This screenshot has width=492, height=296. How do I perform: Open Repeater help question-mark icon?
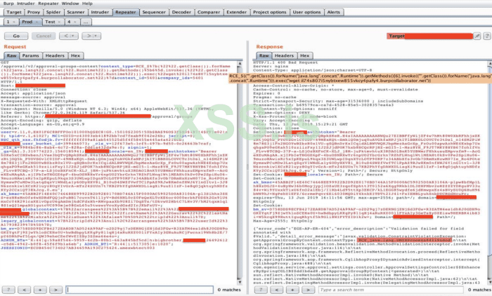point(486,36)
